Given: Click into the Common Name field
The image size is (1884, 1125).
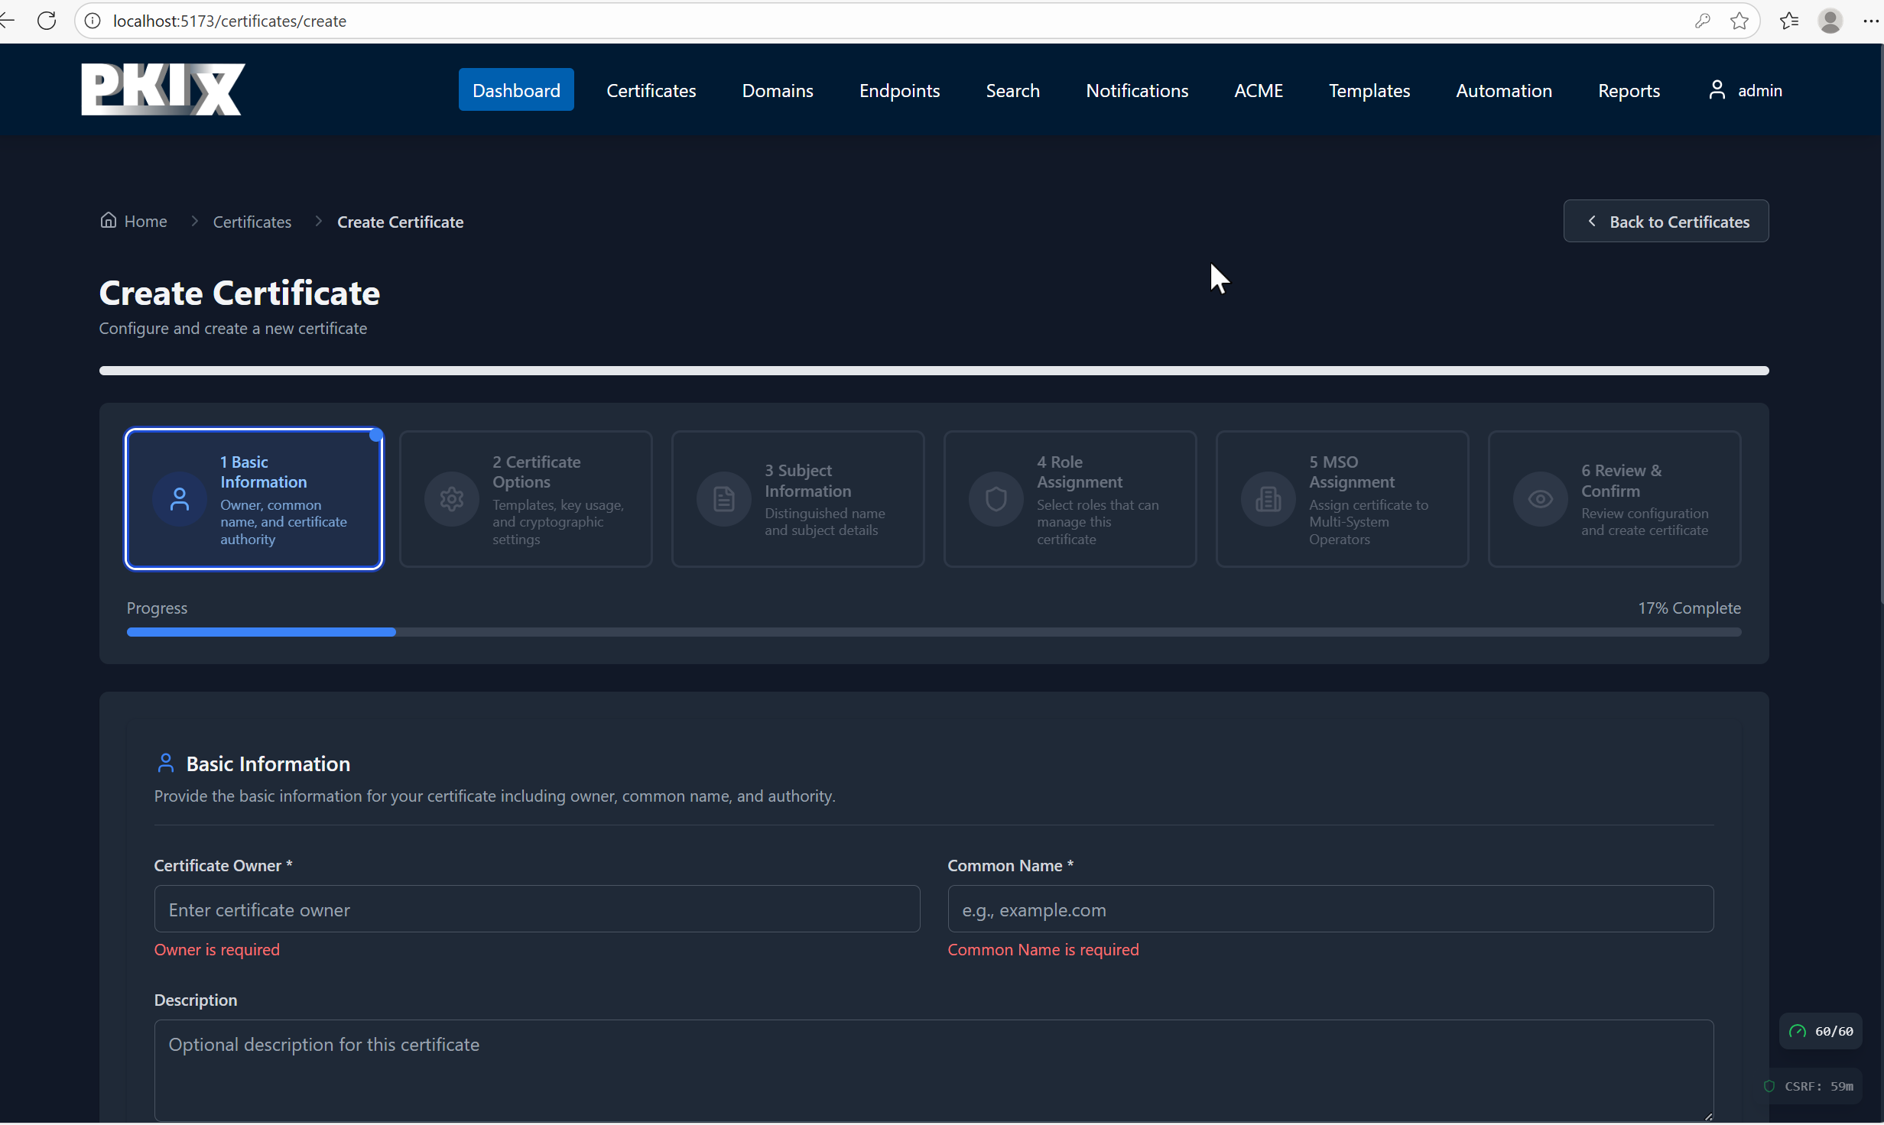Looking at the screenshot, I should point(1330,909).
